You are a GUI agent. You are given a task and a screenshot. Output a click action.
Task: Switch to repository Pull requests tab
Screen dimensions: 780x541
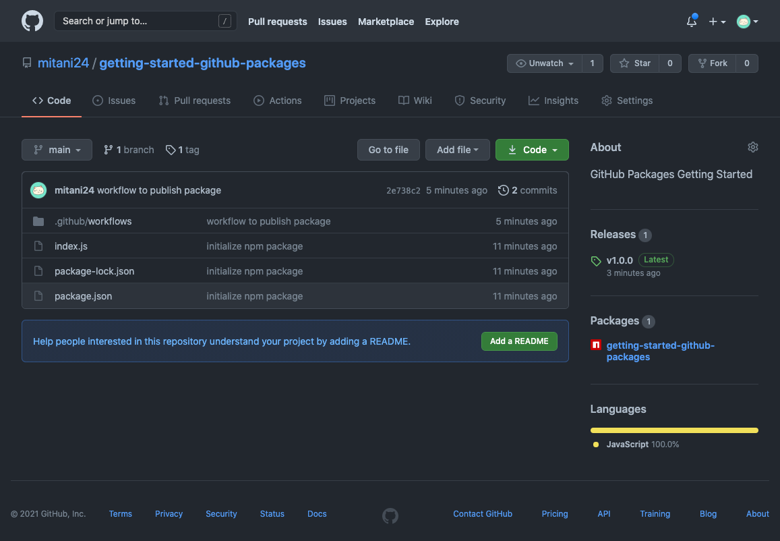195,101
